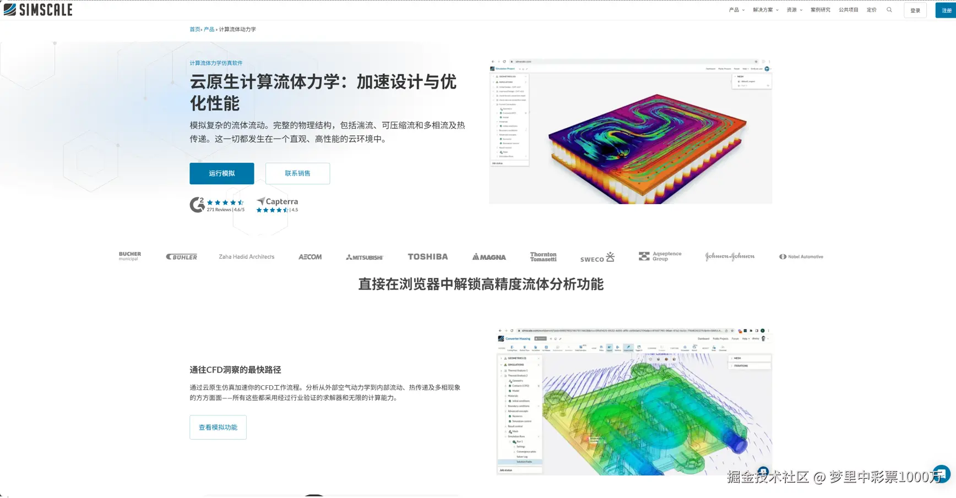Viewport: 956px width, 498px height.
Task: Click the Capterra rating badge
Action: (x=277, y=205)
